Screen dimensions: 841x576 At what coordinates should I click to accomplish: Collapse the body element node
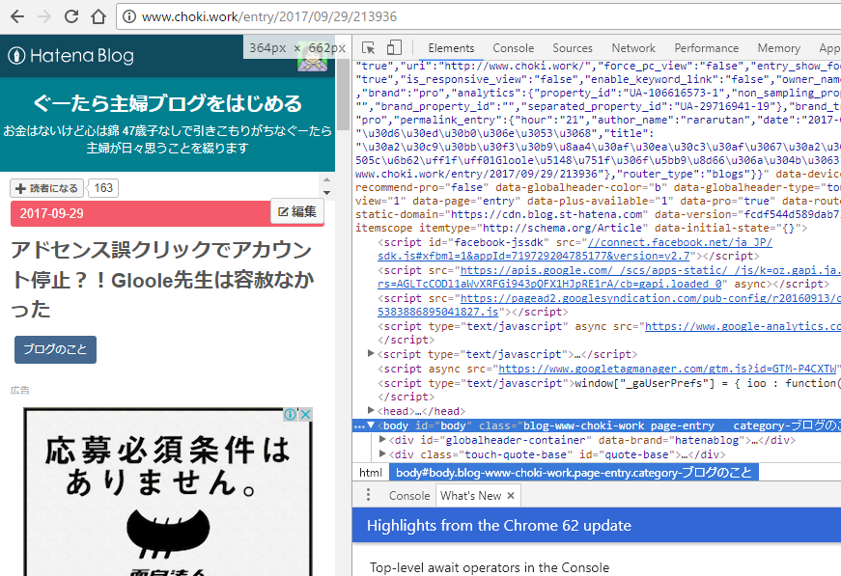click(371, 425)
